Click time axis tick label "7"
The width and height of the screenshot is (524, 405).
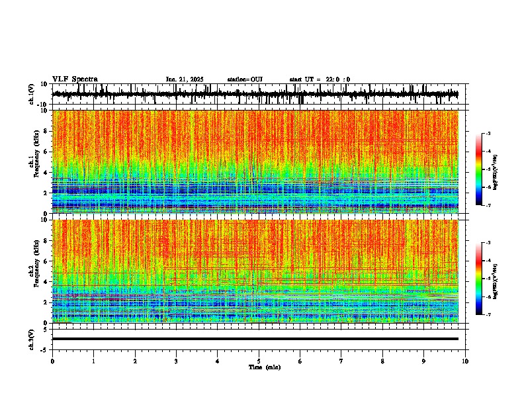pyautogui.click(x=341, y=361)
